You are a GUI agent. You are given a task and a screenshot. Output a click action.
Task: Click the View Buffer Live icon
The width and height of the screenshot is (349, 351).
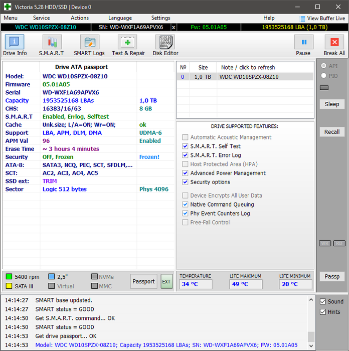click(x=302, y=19)
